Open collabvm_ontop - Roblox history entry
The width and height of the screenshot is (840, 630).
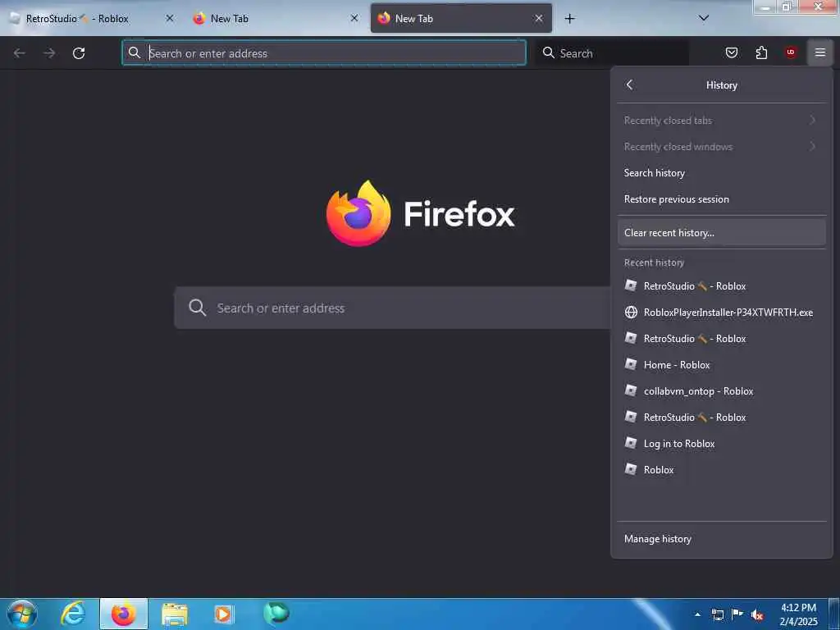coord(721,391)
